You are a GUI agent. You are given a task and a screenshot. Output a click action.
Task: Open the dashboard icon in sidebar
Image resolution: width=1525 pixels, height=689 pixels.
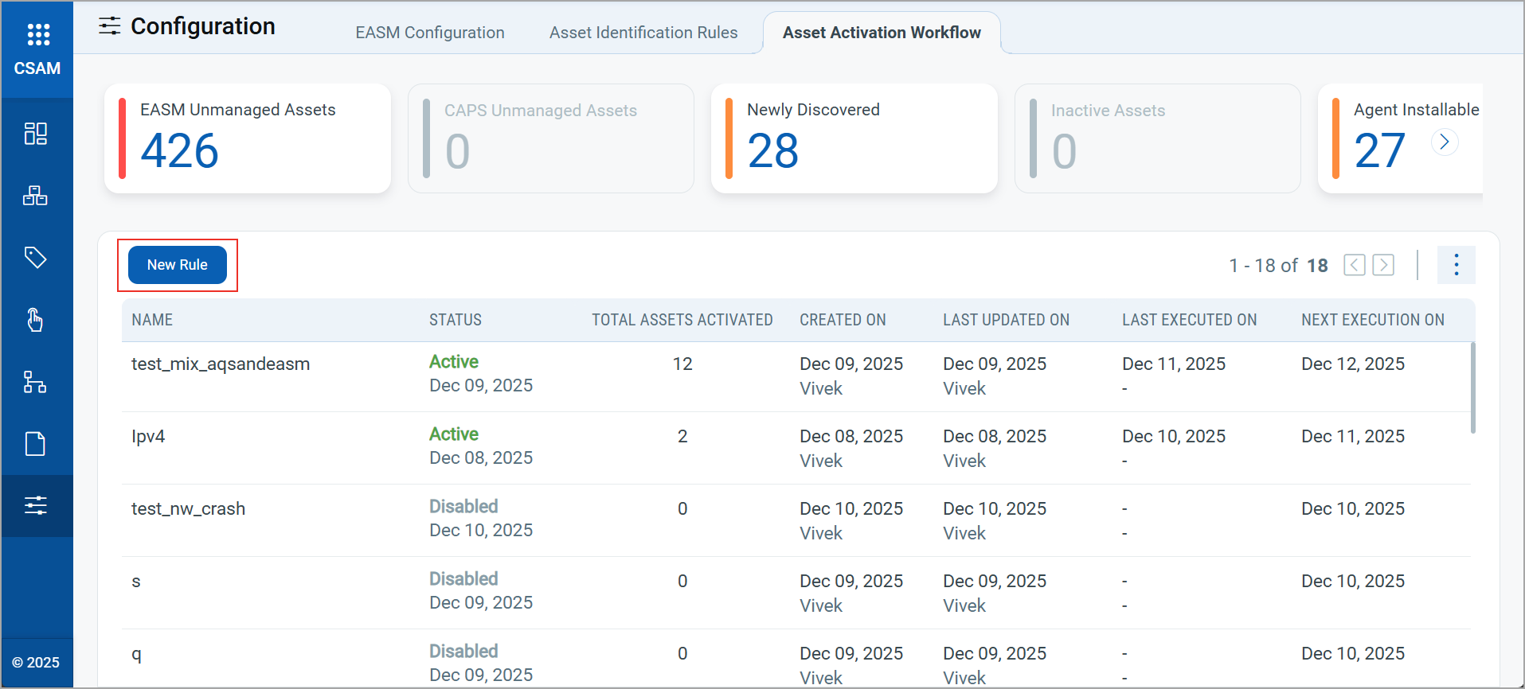click(36, 133)
